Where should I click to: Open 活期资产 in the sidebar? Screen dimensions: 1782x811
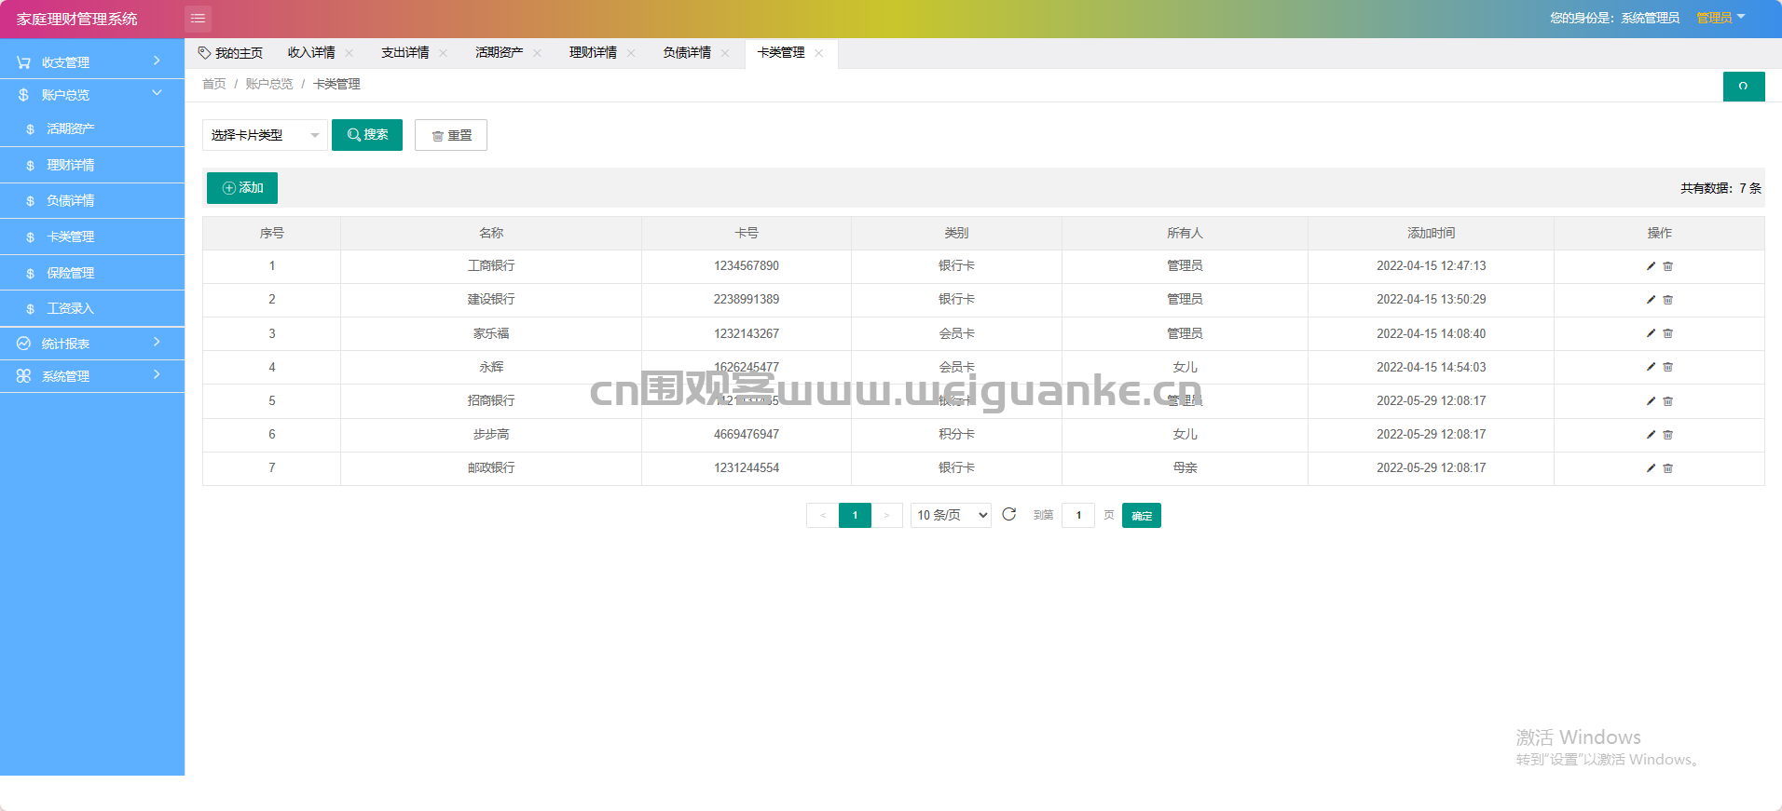pyautogui.click(x=92, y=128)
